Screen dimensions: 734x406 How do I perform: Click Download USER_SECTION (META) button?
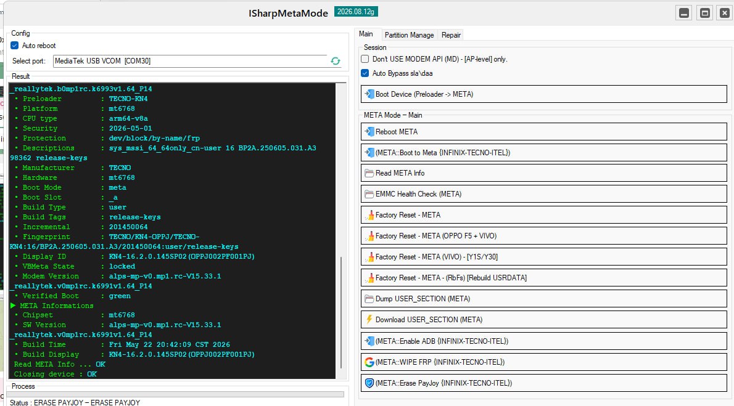pyautogui.click(x=543, y=320)
